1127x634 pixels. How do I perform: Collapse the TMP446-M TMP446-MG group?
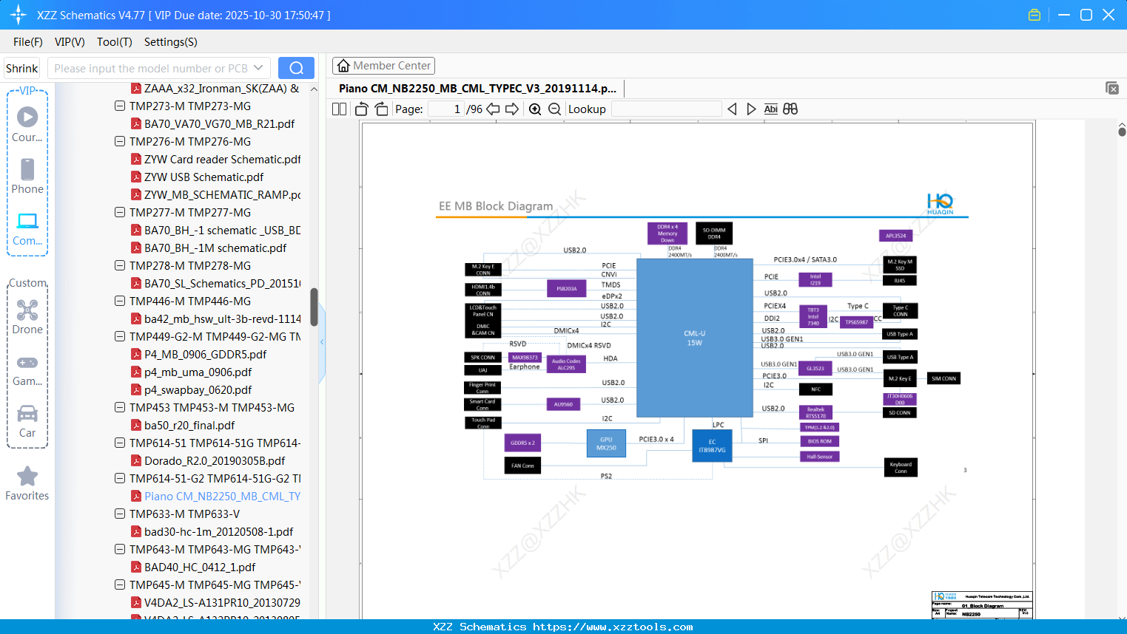coord(120,301)
